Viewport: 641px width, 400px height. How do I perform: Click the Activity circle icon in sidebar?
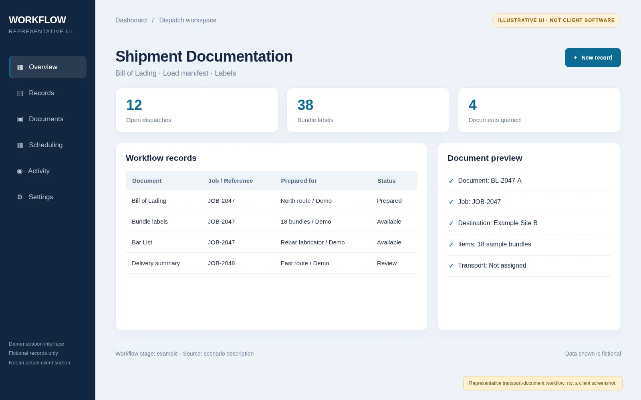point(20,171)
